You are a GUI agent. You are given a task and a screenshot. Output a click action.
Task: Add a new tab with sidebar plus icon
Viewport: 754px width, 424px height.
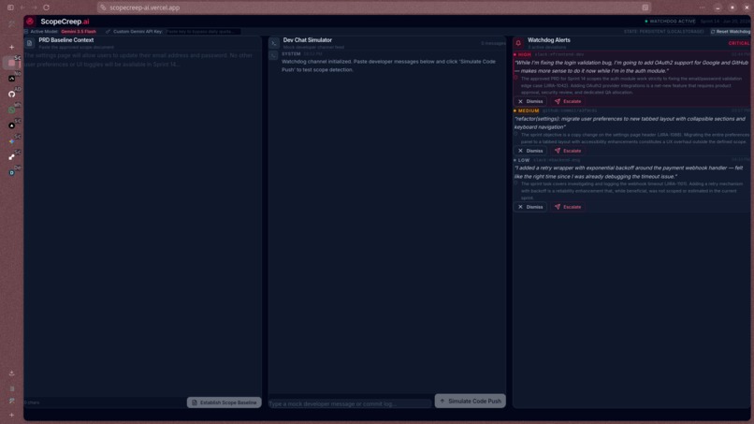pyautogui.click(x=11, y=47)
